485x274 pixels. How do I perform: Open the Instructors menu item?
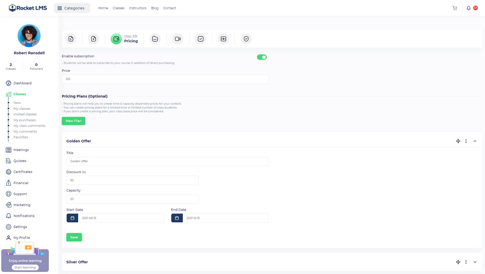(x=138, y=8)
